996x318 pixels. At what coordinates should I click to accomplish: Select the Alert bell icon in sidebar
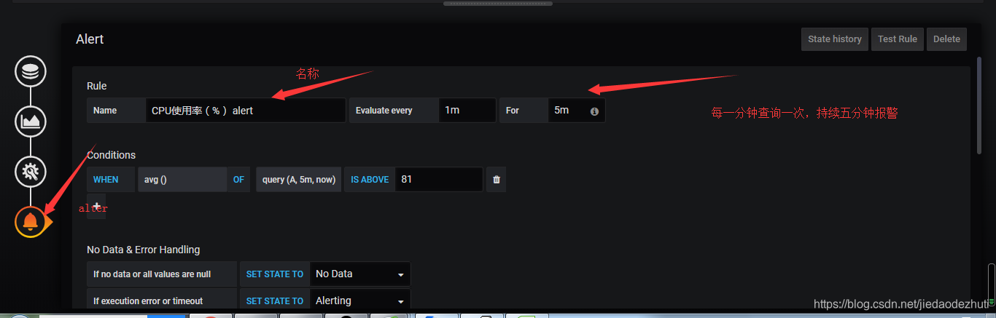[31, 221]
